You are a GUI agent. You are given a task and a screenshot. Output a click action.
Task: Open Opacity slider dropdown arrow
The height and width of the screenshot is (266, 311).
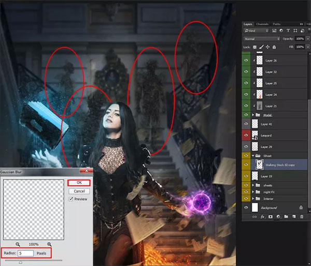[x=308, y=39]
